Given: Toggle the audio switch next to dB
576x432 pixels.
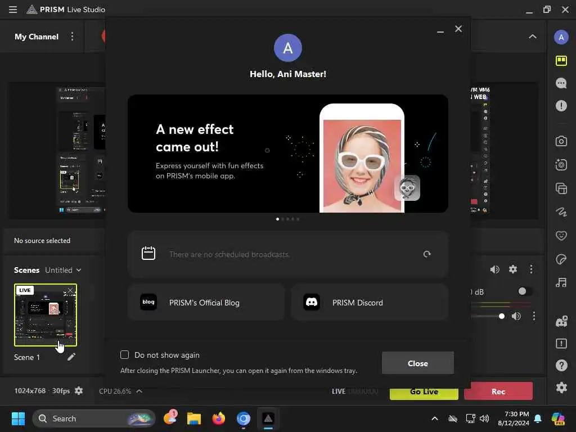Looking at the screenshot, I should pyautogui.click(x=524, y=292).
